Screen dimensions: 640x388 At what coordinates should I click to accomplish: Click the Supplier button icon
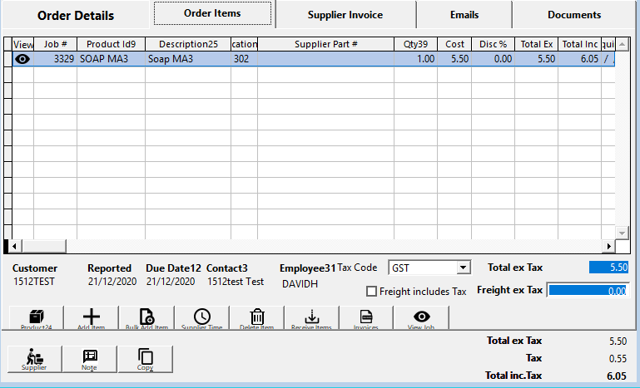tap(36, 358)
